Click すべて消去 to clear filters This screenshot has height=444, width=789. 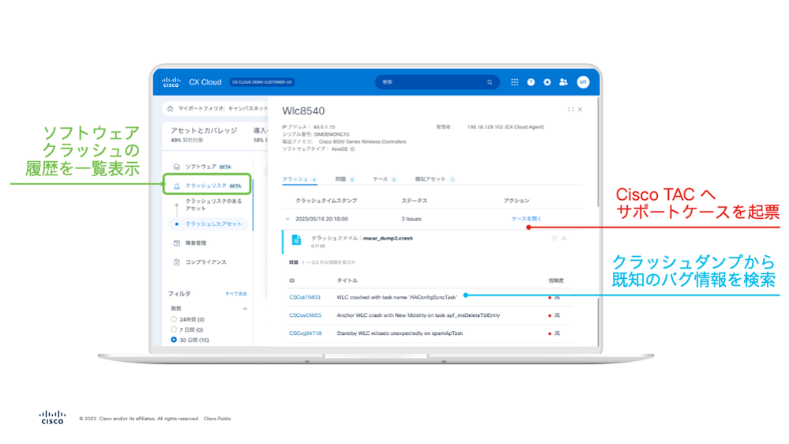tap(236, 294)
